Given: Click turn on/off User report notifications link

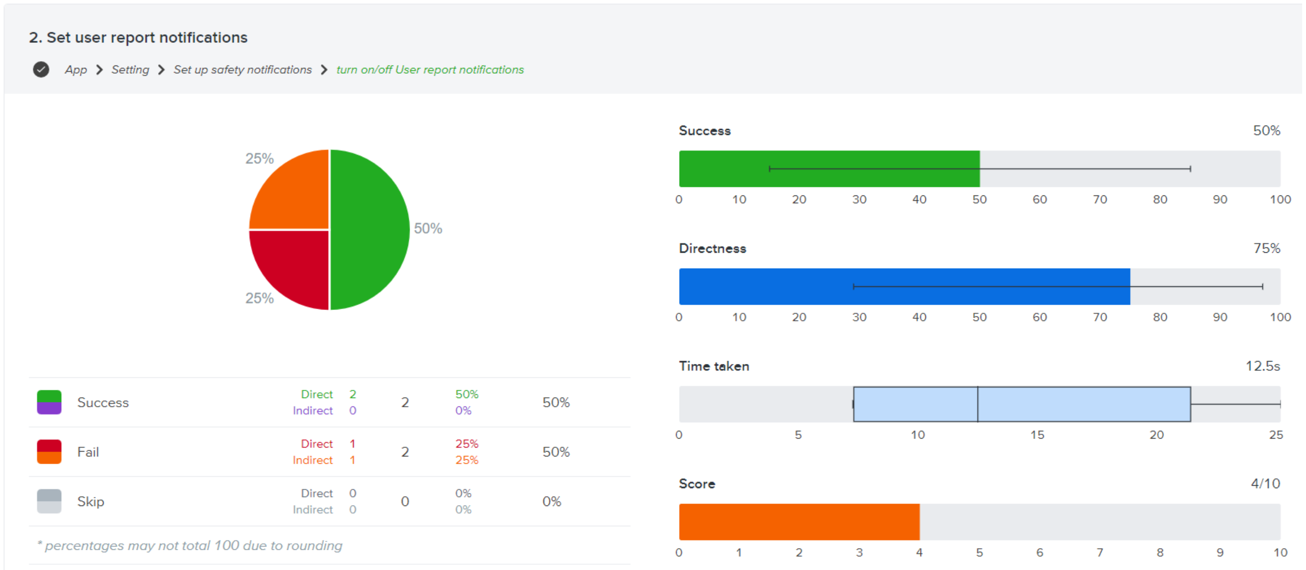Looking at the screenshot, I should pos(430,69).
